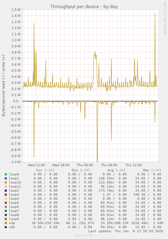Click the 'Wed 18:00' time axis label

coord(61,165)
